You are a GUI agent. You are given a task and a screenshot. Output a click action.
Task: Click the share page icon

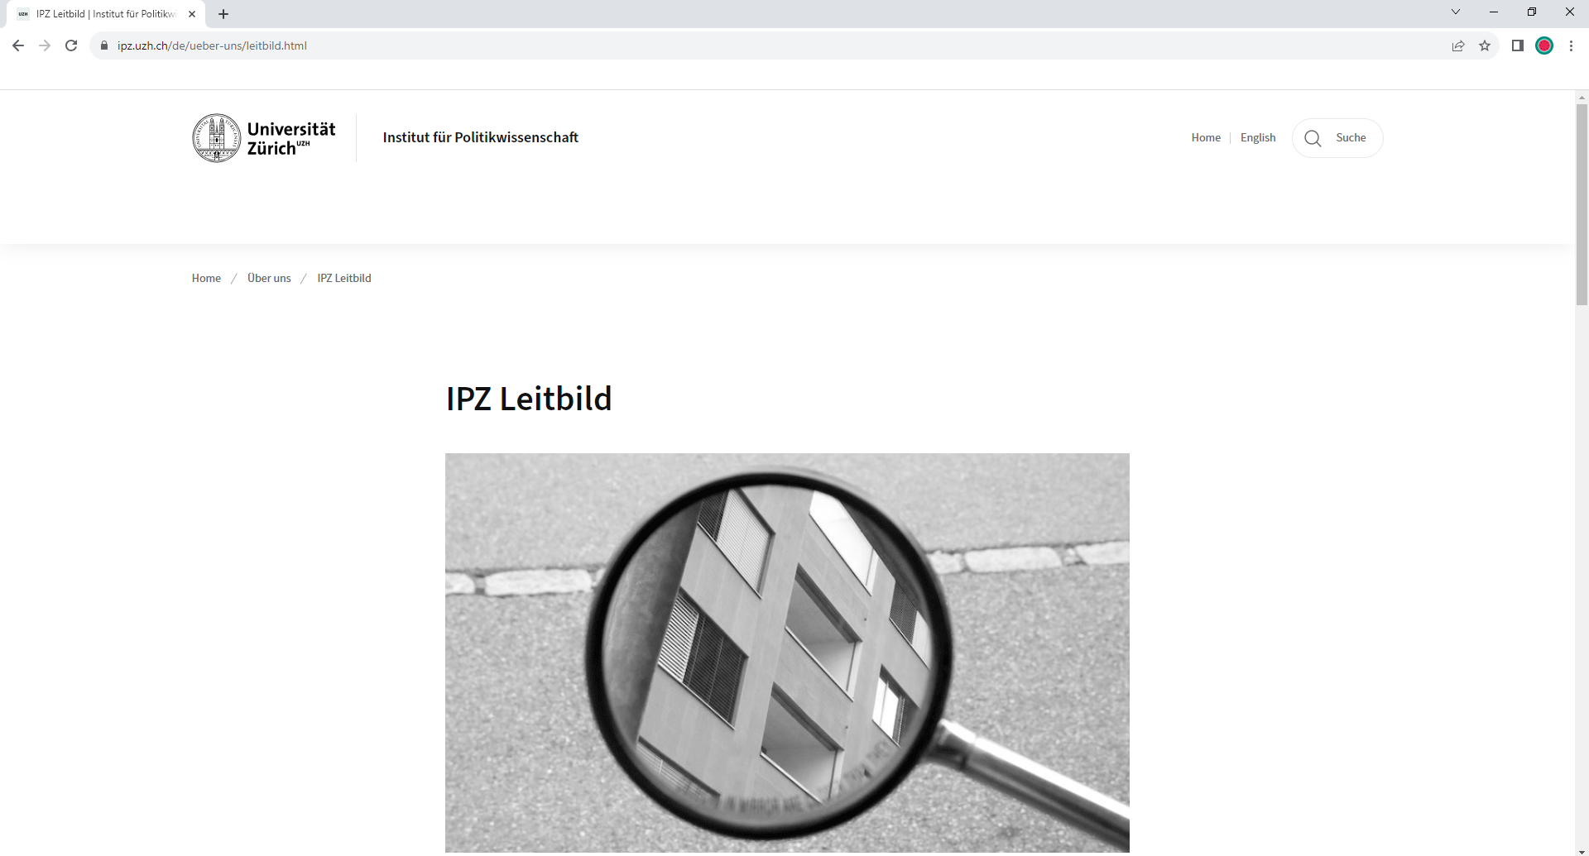(x=1458, y=45)
